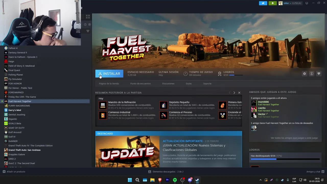
Task: Show hidden system tray icons chevron
Action: (x=260, y=180)
